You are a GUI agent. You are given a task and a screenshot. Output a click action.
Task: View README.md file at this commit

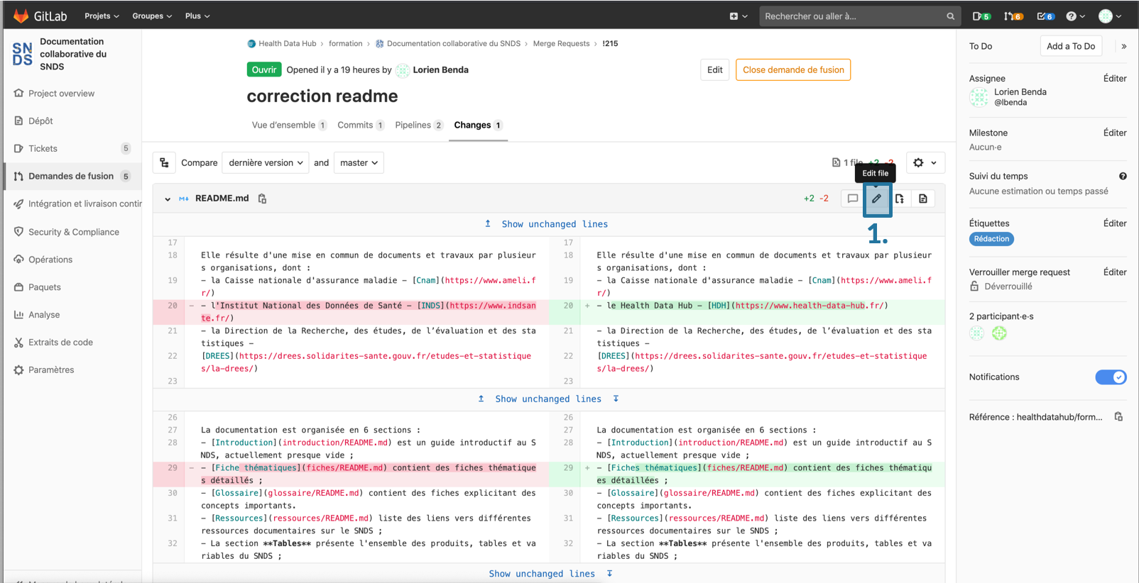click(923, 199)
